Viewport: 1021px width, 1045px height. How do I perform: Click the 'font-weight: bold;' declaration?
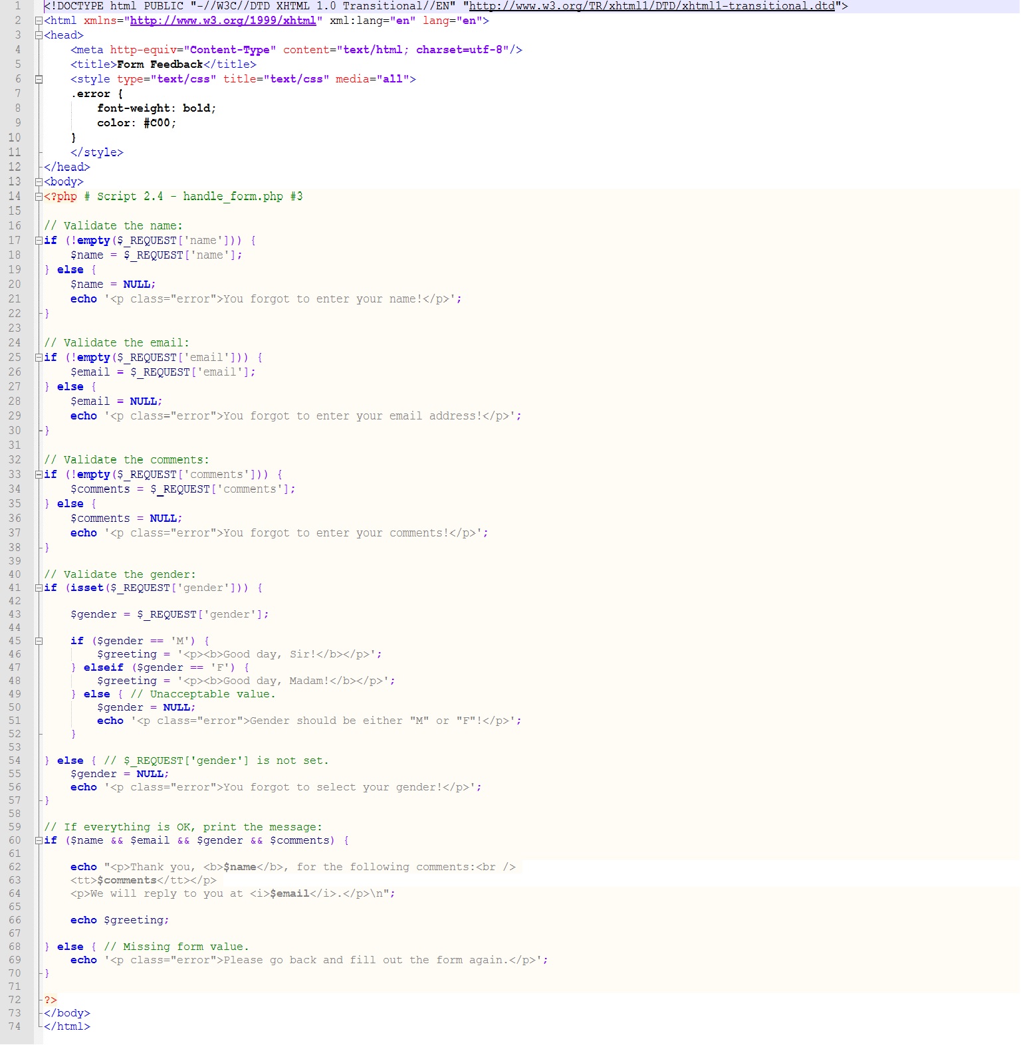(157, 108)
